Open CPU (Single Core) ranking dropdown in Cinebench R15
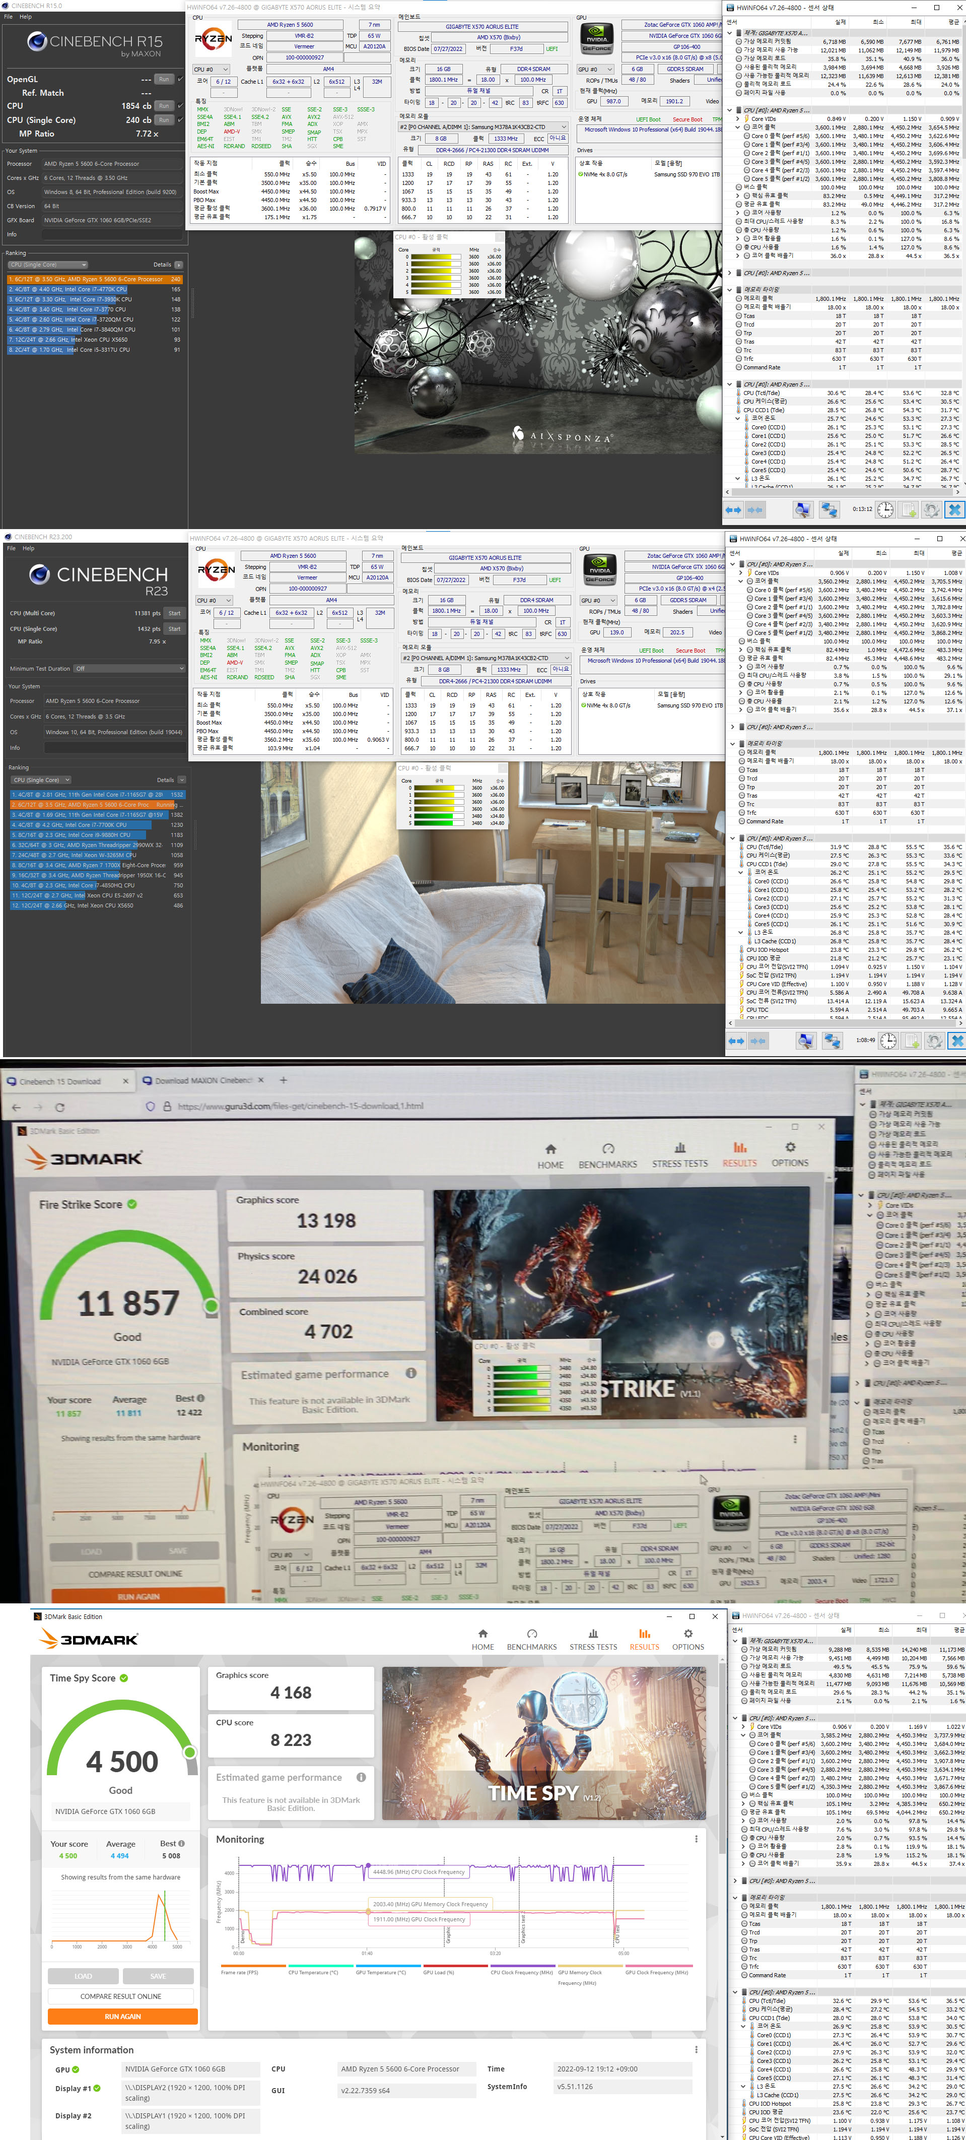Viewport: 966px width, 2140px height. click(47, 265)
